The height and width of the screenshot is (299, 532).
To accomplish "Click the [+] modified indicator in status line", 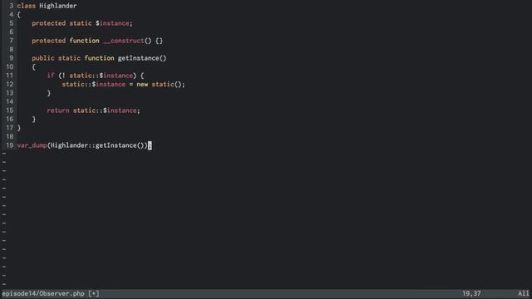I will click(94, 293).
